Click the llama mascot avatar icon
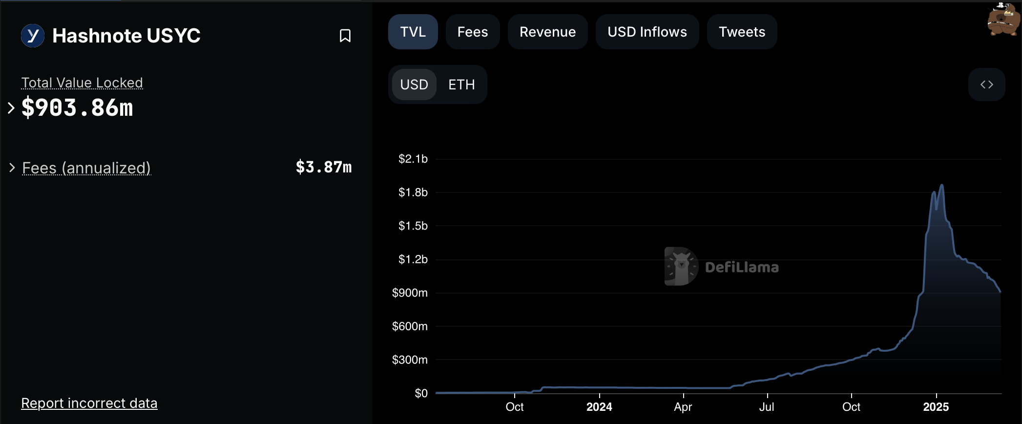Screen dimensions: 1022x424 click(x=1003, y=20)
